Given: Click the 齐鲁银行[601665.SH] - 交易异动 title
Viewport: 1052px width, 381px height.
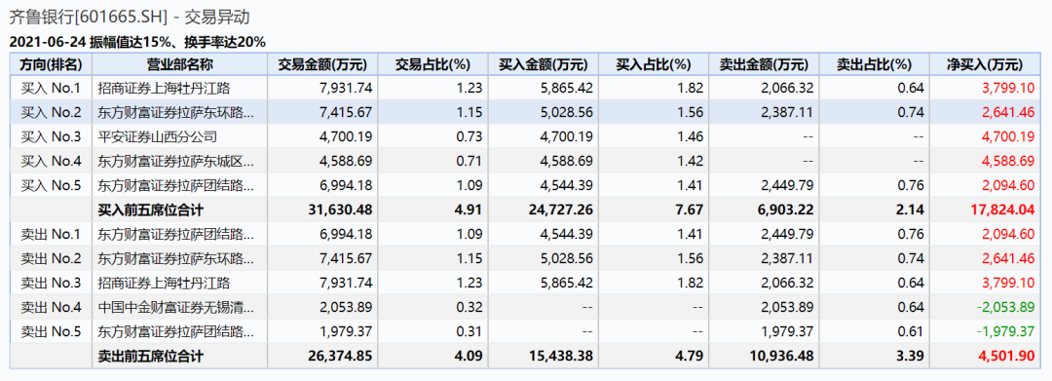Looking at the screenshot, I should [130, 17].
